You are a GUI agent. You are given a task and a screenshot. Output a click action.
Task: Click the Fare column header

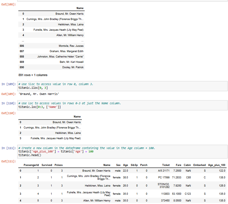pos(178,165)
